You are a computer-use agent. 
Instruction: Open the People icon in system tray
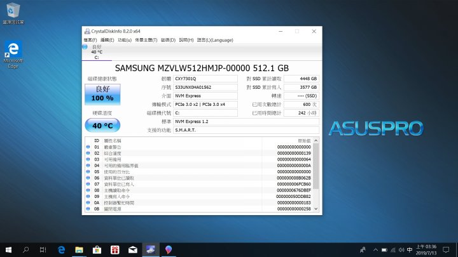click(363, 250)
